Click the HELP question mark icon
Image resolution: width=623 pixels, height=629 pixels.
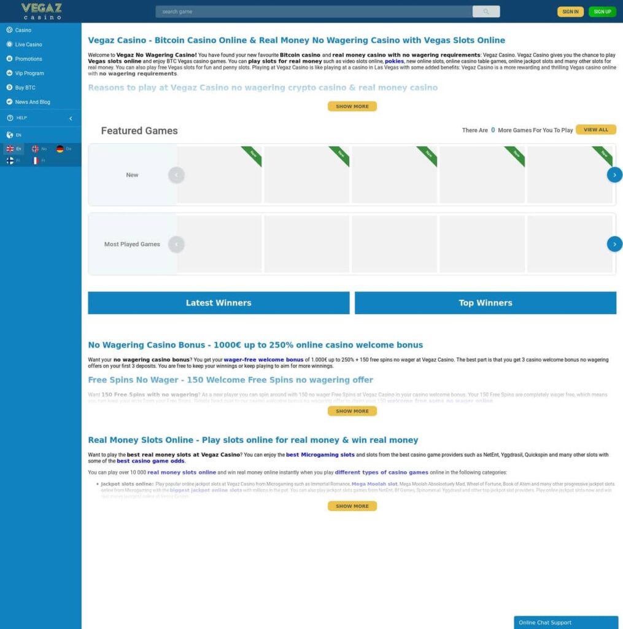(10, 118)
